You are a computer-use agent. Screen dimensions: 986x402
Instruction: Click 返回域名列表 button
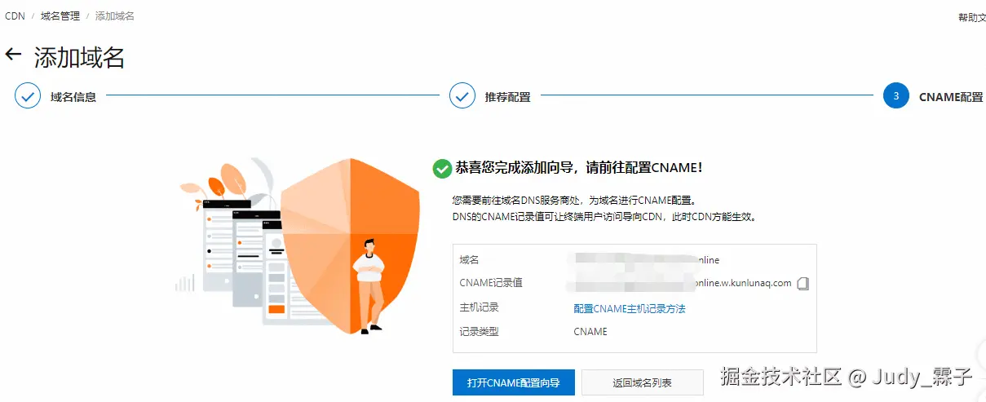click(x=643, y=382)
